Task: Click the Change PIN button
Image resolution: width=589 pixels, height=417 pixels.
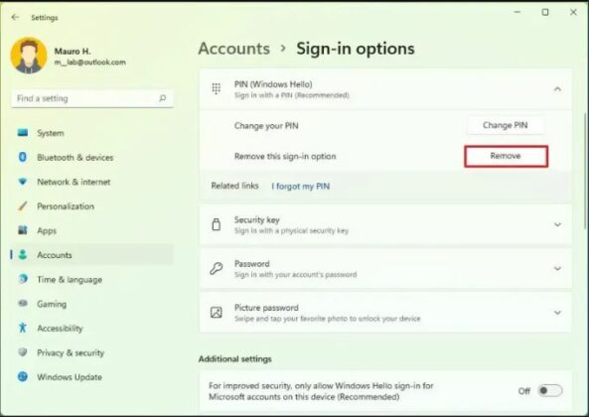Action: [x=506, y=125]
